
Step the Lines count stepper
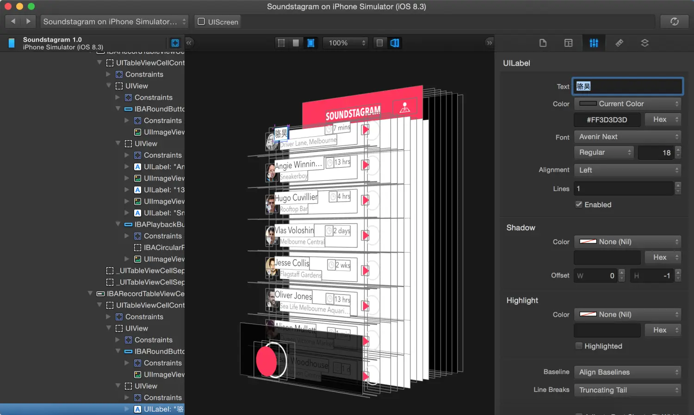[x=678, y=188]
